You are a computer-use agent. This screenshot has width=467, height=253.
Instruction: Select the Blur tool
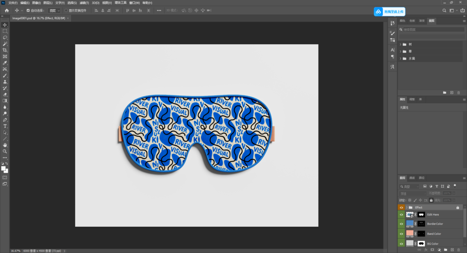[5, 107]
